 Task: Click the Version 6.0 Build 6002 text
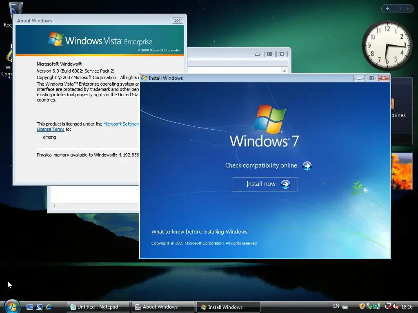pos(76,71)
